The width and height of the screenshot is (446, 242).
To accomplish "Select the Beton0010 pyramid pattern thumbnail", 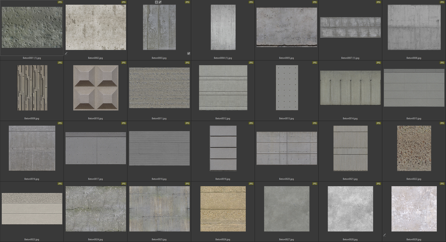I will (x=95, y=88).
